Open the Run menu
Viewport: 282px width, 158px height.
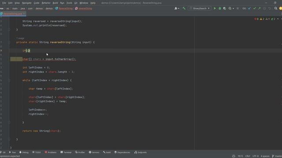pyautogui.click(x=62, y=3)
